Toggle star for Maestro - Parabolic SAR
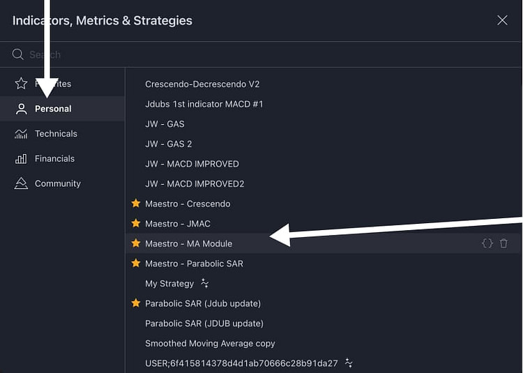523x373 pixels. tap(136, 264)
